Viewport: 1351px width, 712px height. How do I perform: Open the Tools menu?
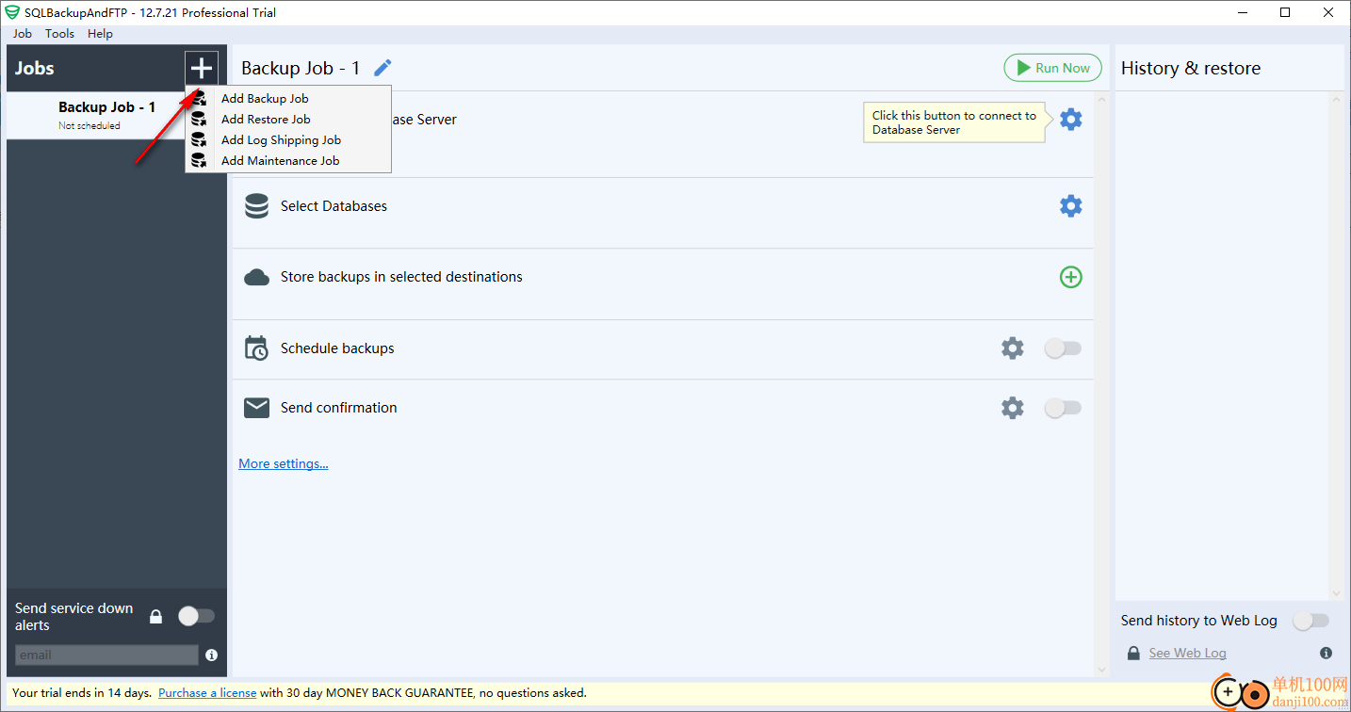[59, 33]
